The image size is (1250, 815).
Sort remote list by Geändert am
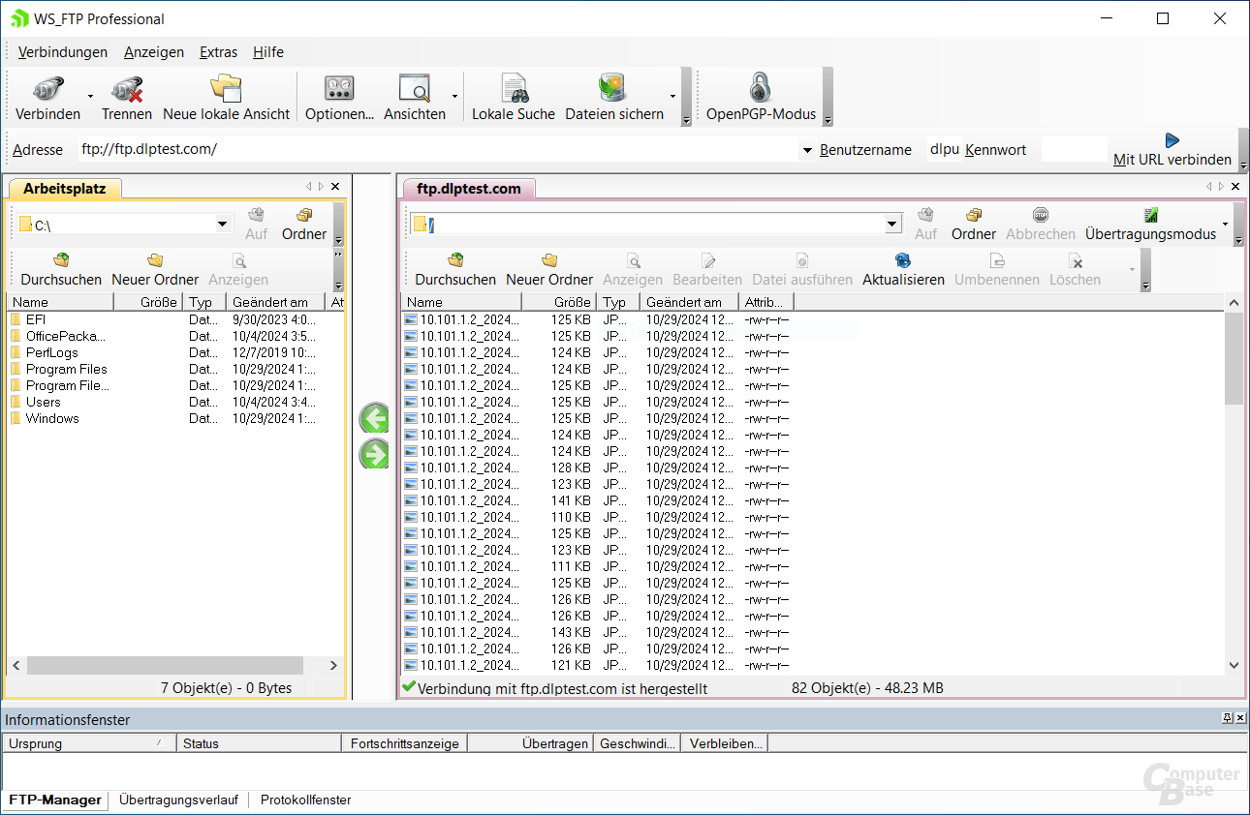coord(689,302)
